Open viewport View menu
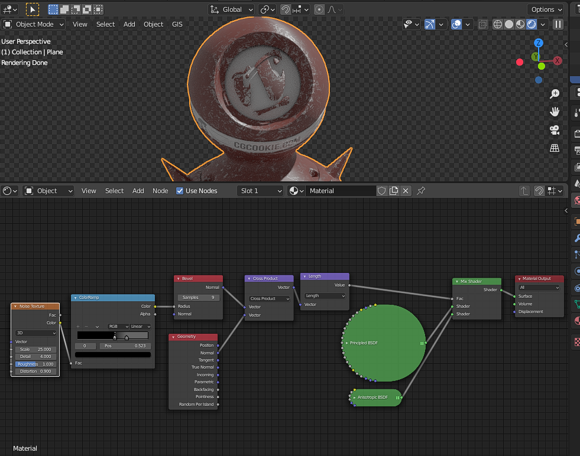 (x=80, y=24)
